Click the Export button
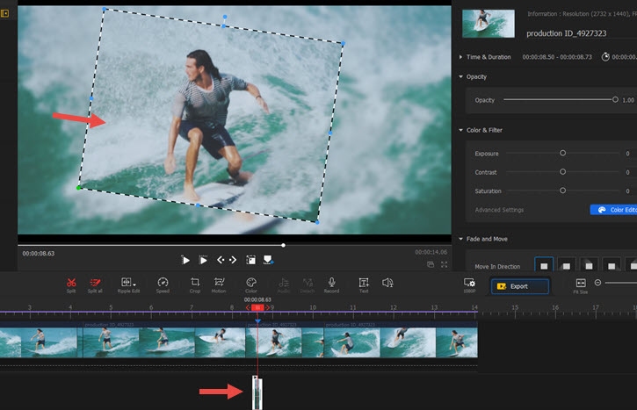Screen dimensions: 637x410 click(519, 286)
